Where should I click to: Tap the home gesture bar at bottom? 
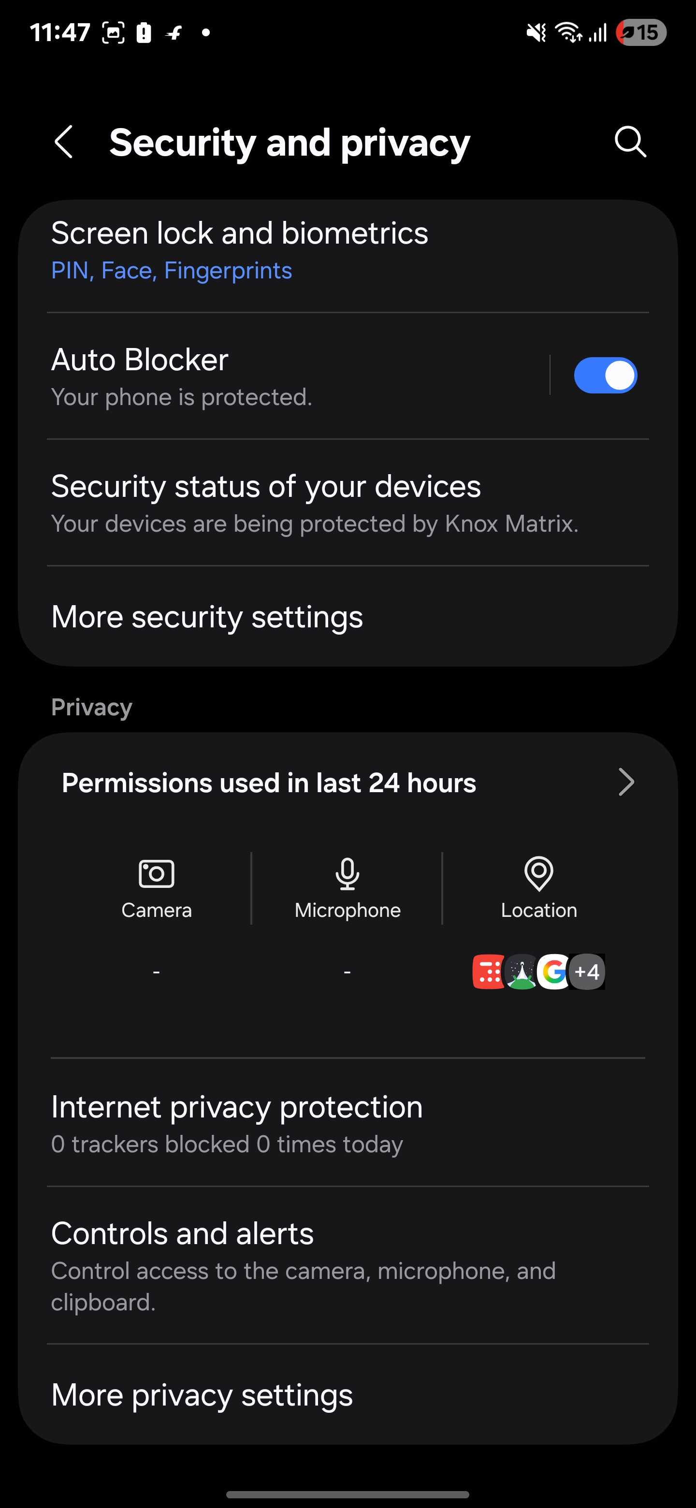(348, 1494)
